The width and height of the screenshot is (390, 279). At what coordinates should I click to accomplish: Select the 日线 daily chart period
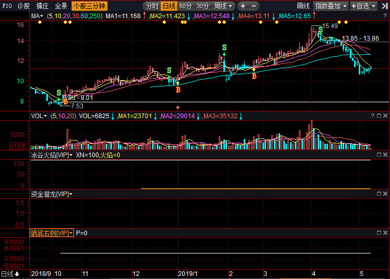click(169, 6)
